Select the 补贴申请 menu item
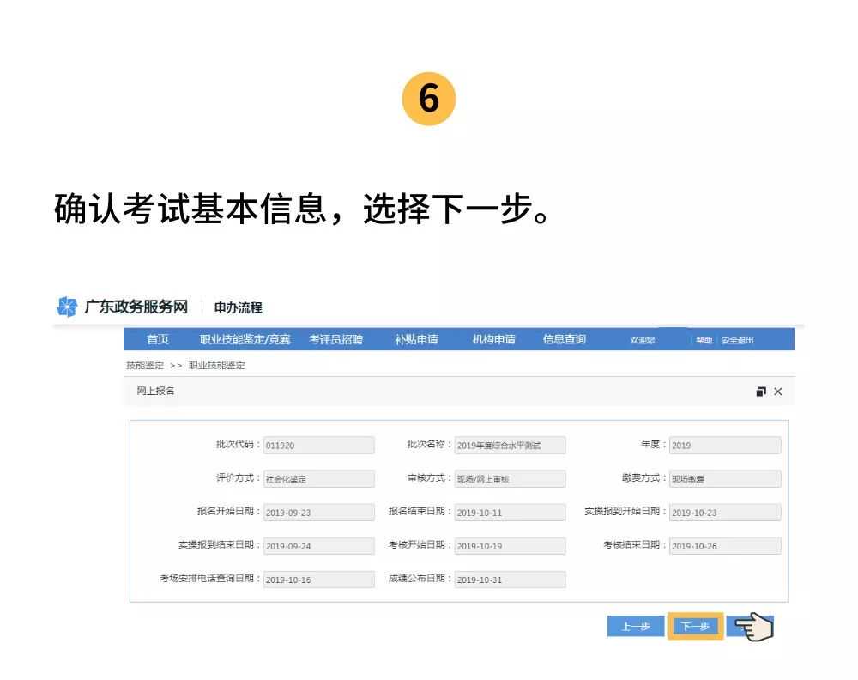The width and height of the screenshot is (858, 680). click(416, 340)
